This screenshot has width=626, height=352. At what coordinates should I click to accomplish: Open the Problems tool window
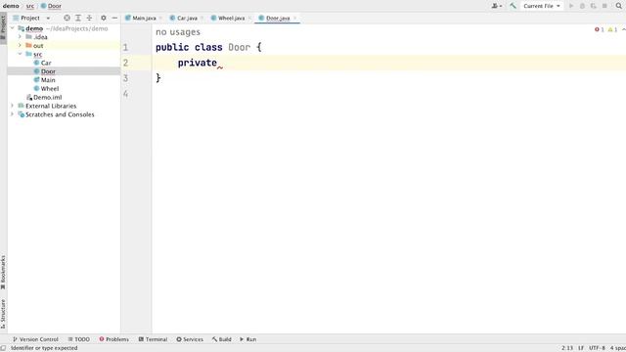tap(114, 339)
